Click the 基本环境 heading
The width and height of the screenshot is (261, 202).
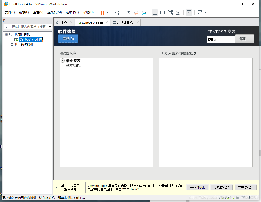pyautogui.click(x=68, y=53)
